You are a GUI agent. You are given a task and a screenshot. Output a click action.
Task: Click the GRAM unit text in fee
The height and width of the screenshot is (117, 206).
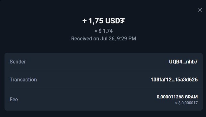(x=191, y=97)
